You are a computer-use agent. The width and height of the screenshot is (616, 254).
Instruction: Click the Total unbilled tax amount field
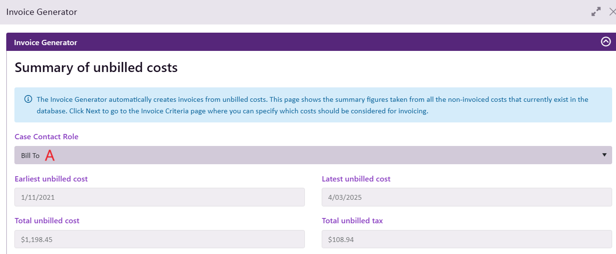tap(466, 239)
